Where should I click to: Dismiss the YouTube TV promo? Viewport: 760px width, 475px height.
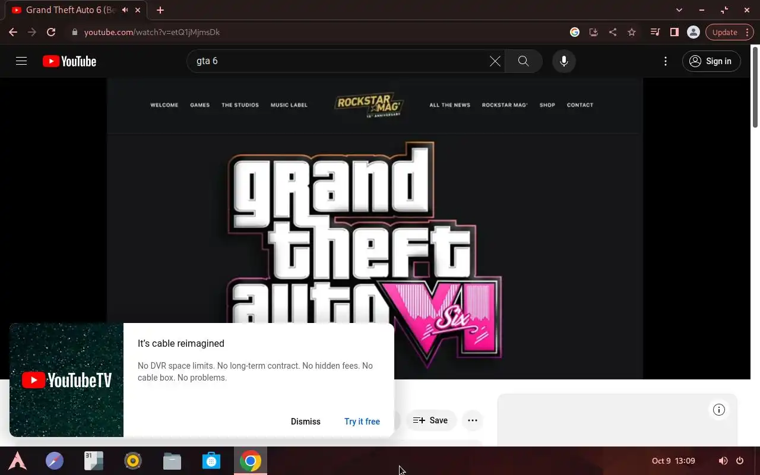(306, 422)
